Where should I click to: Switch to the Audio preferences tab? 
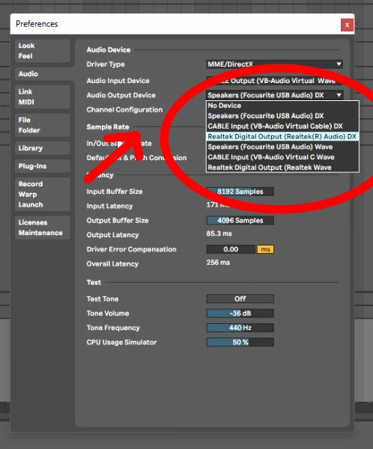[x=43, y=74]
